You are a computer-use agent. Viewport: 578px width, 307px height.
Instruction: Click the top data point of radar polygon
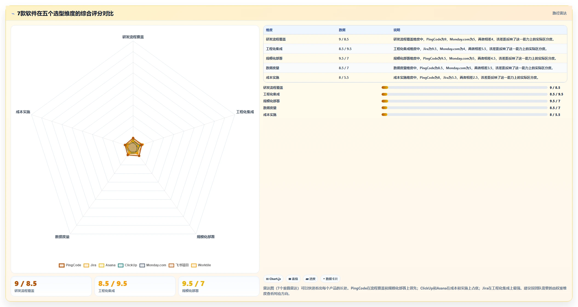point(133,138)
